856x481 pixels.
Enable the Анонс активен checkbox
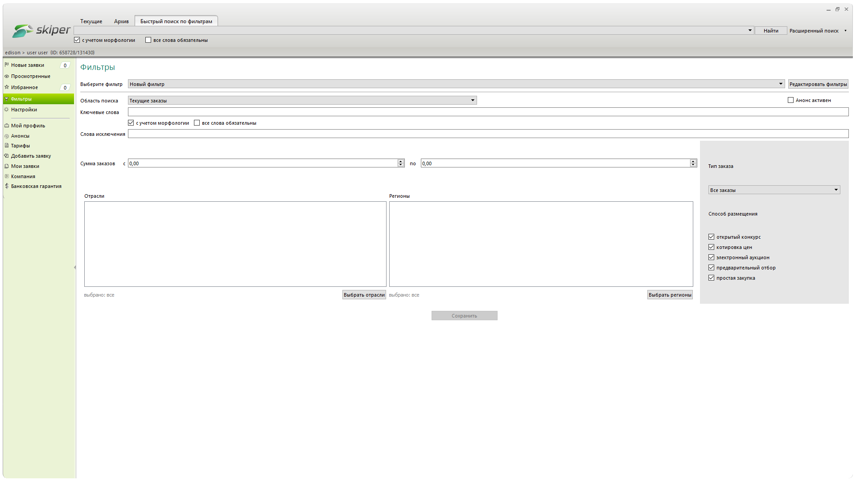790,100
